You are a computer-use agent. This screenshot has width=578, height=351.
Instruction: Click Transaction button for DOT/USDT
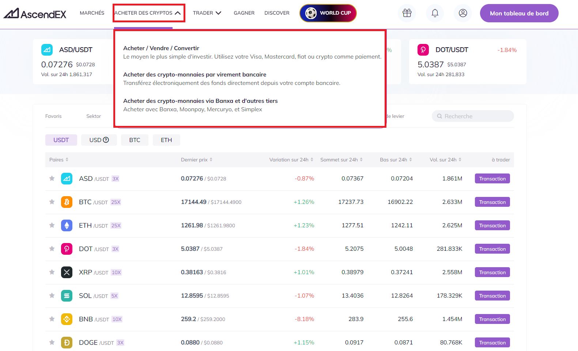tap(492, 249)
